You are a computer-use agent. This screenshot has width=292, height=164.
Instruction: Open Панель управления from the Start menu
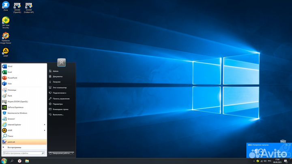click(x=61, y=98)
